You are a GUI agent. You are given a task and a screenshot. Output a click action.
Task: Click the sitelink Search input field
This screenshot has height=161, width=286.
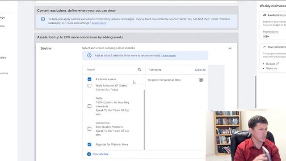pyautogui.click(x=111, y=70)
